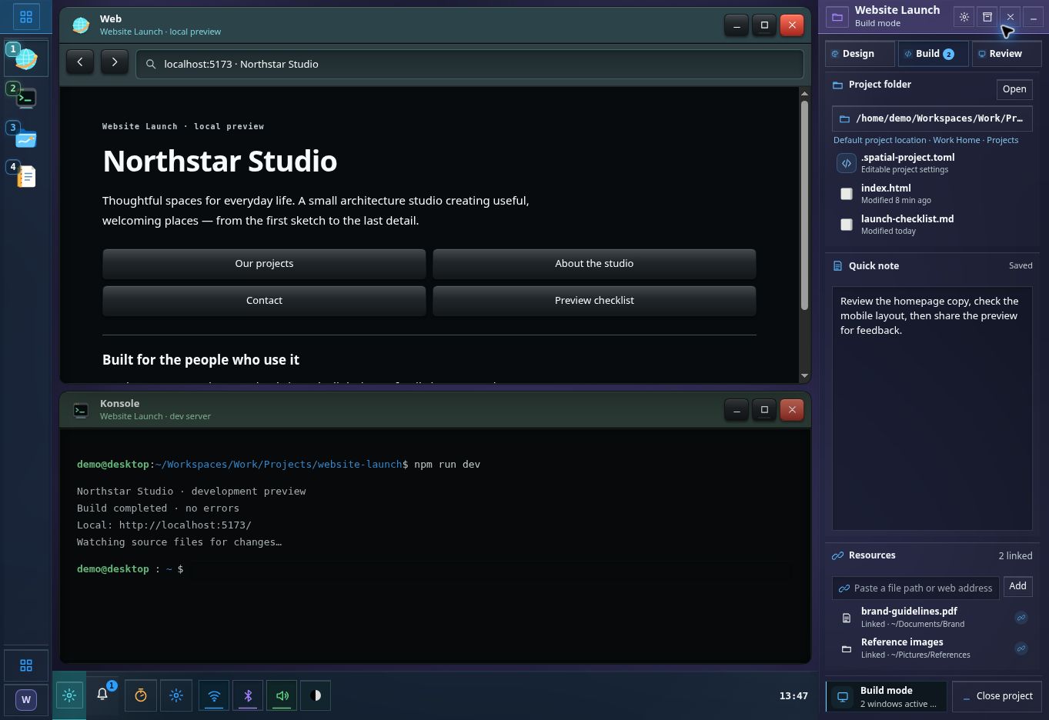
Task: Open the orange timer icon in bottom bar
Action: coord(141,695)
